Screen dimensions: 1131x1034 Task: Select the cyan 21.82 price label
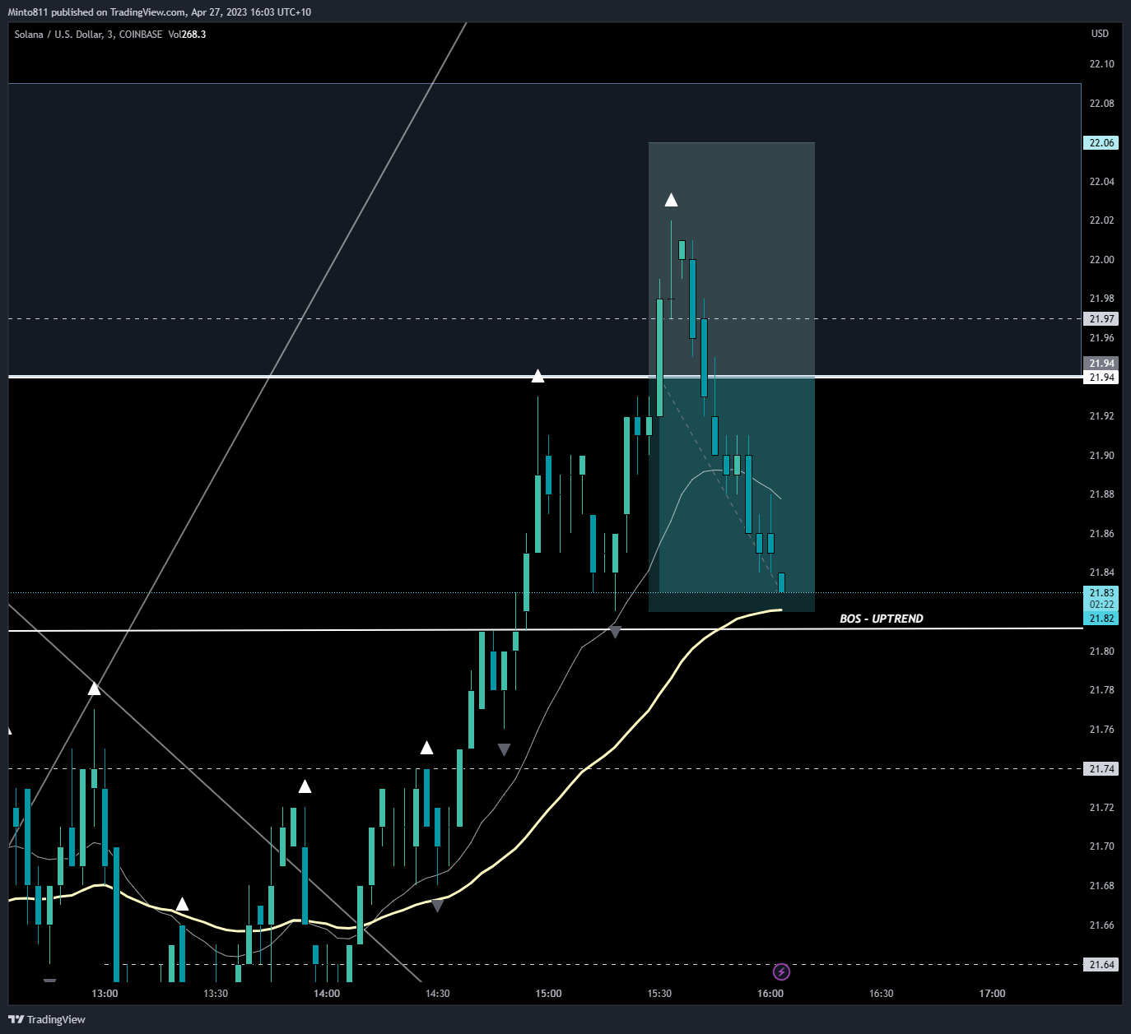tap(1101, 619)
